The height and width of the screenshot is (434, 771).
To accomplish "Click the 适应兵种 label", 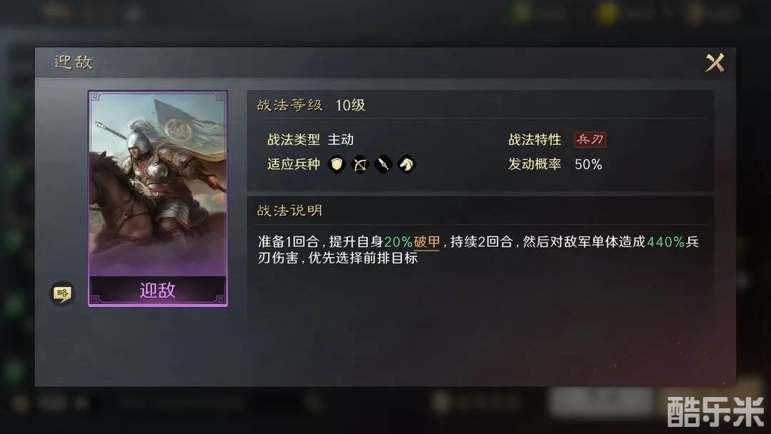I will (x=293, y=164).
